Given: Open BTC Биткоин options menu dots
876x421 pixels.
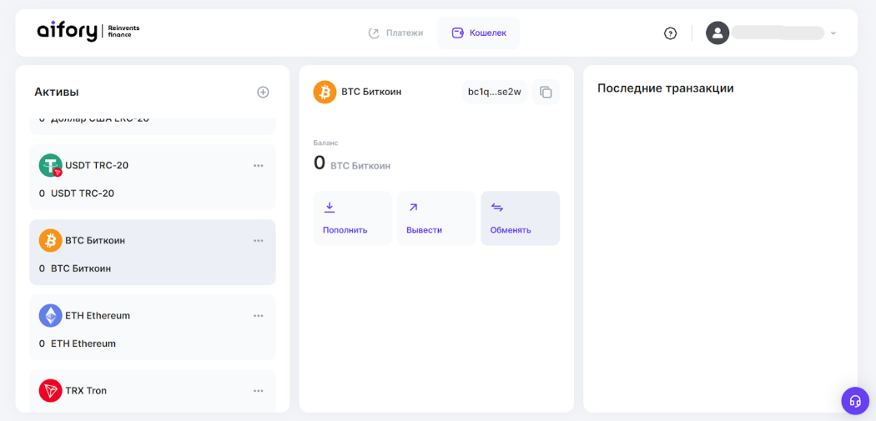Looking at the screenshot, I should [x=258, y=241].
